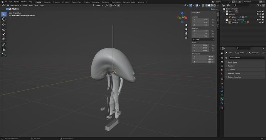This screenshot has width=266, height=140.
Task: Open the View Layer properties tab icon
Action: coord(222,66)
